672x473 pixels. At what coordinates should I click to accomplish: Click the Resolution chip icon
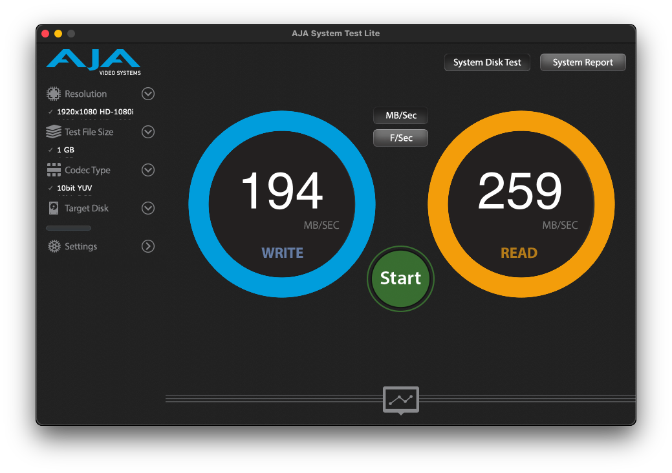(x=54, y=94)
